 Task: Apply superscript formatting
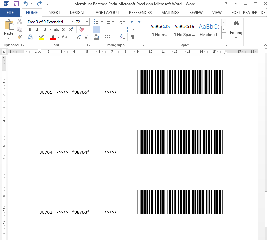click(71, 29)
